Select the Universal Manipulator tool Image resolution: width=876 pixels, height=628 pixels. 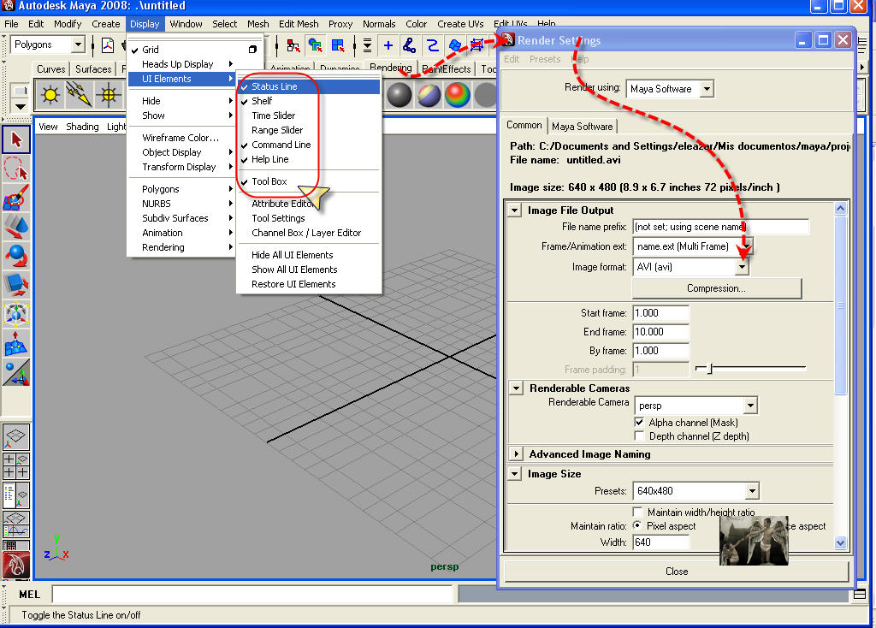pos(16,313)
